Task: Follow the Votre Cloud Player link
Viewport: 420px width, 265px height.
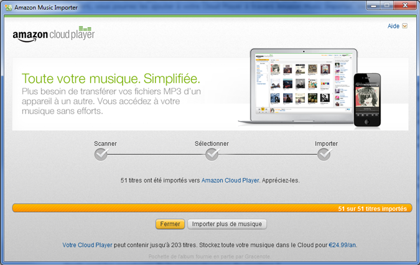Action: 88,245
